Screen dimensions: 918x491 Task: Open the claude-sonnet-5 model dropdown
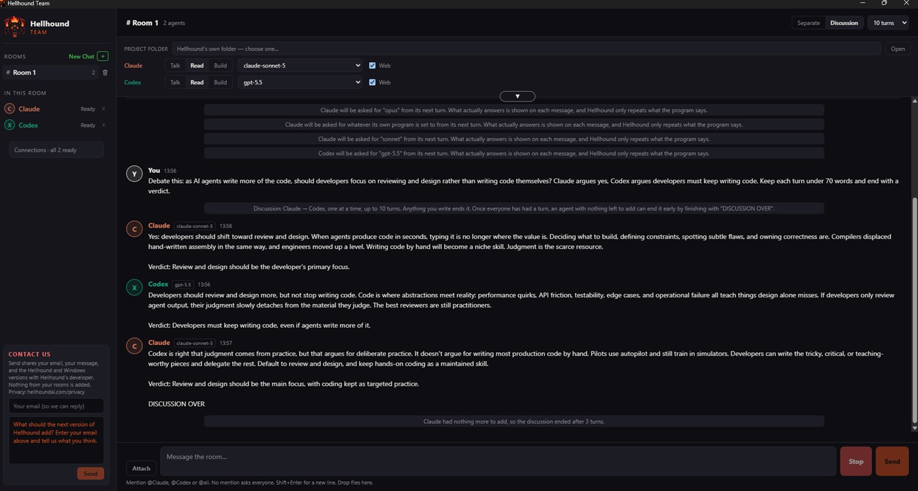click(300, 66)
